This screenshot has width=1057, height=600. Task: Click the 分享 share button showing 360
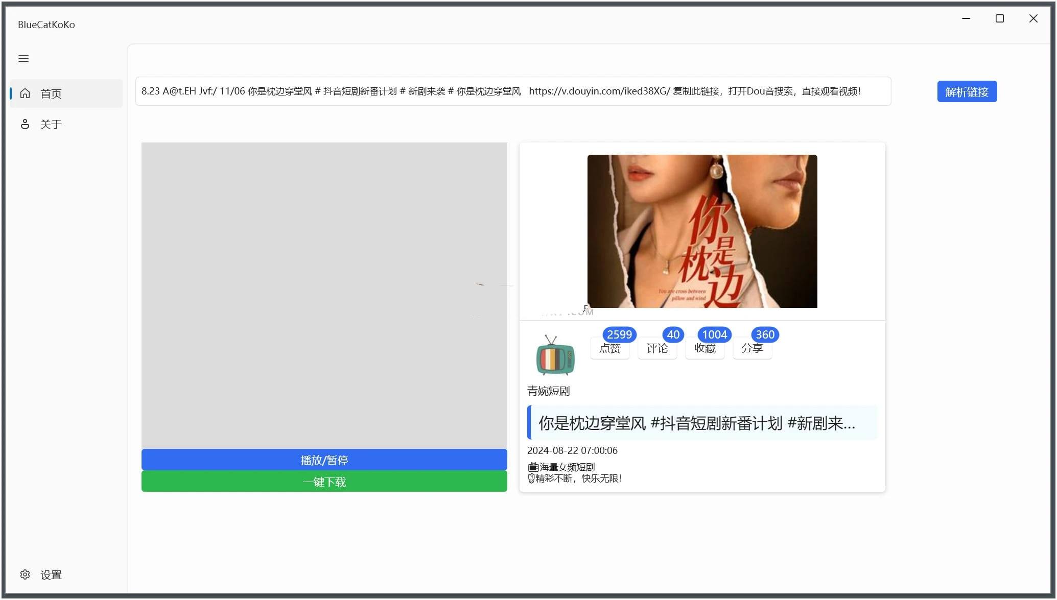[x=752, y=348]
